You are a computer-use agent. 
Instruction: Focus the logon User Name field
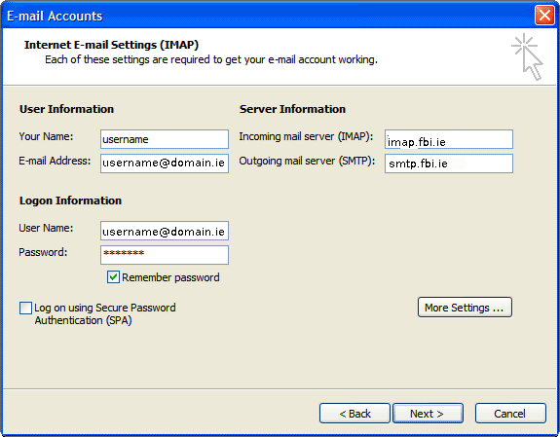(x=165, y=231)
